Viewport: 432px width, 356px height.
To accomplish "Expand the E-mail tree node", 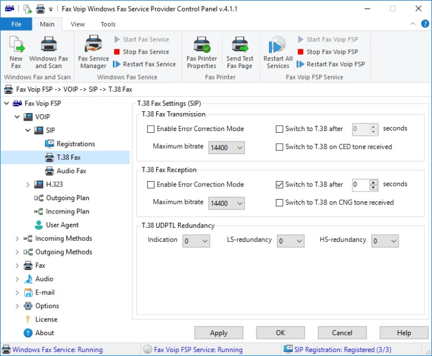I will click(x=17, y=293).
